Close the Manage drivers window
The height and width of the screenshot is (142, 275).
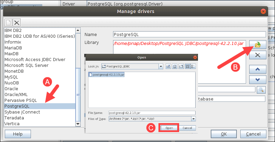click(x=263, y=12)
